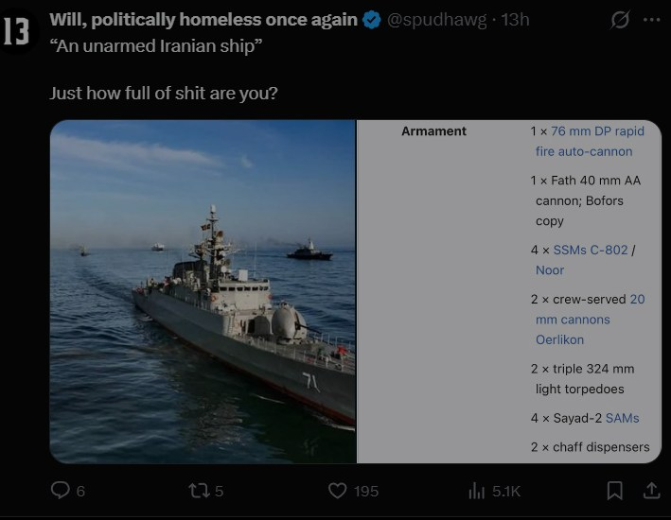Click the "Oerlikon" link text

[559, 339]
